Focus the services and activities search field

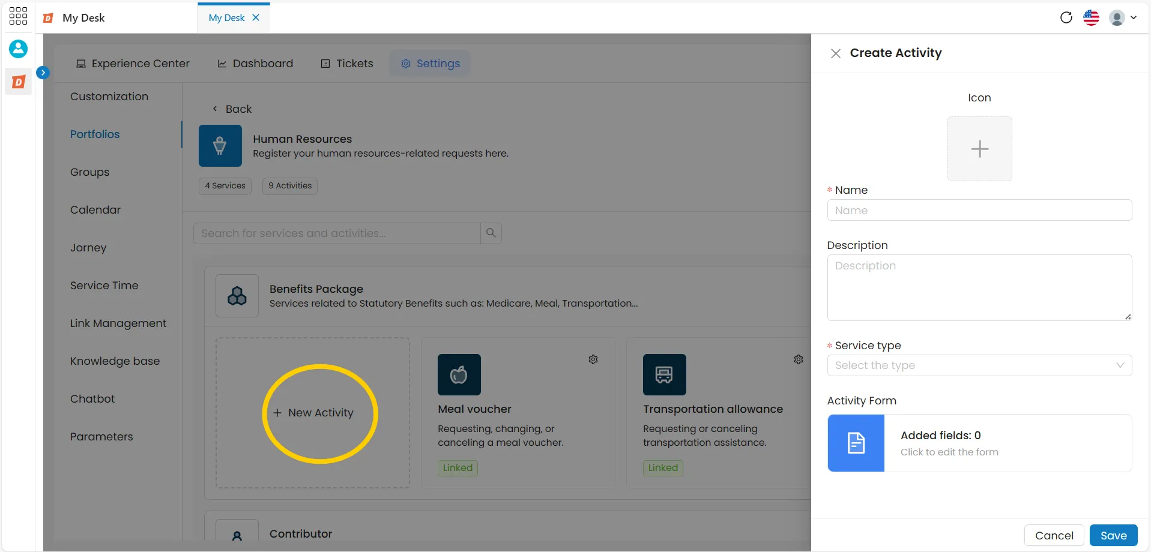point(337,233)
